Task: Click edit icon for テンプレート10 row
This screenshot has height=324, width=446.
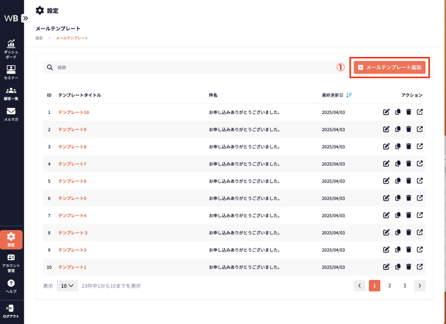Action: (x=386, y=112)
